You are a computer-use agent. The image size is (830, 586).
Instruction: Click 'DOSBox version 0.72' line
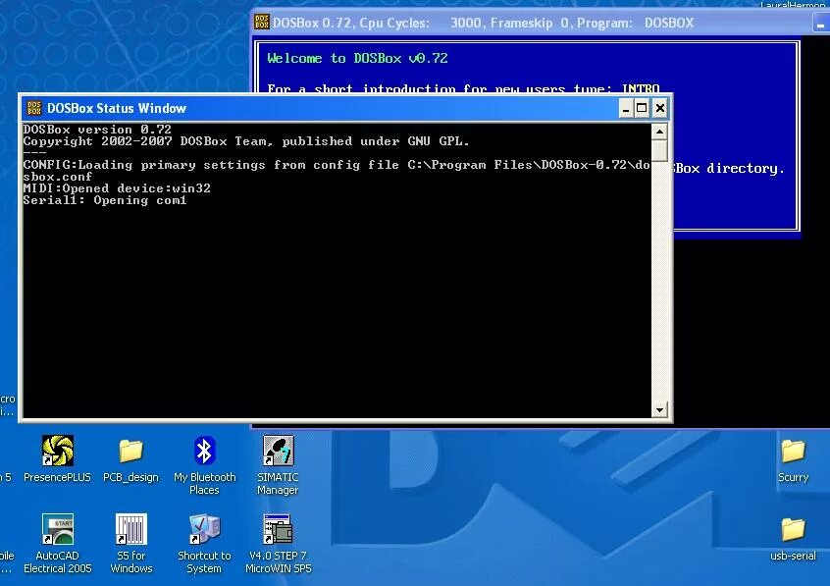click(97, 130)
